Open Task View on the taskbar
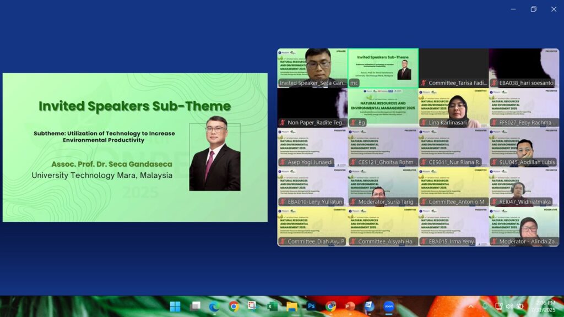 point(195,307)
